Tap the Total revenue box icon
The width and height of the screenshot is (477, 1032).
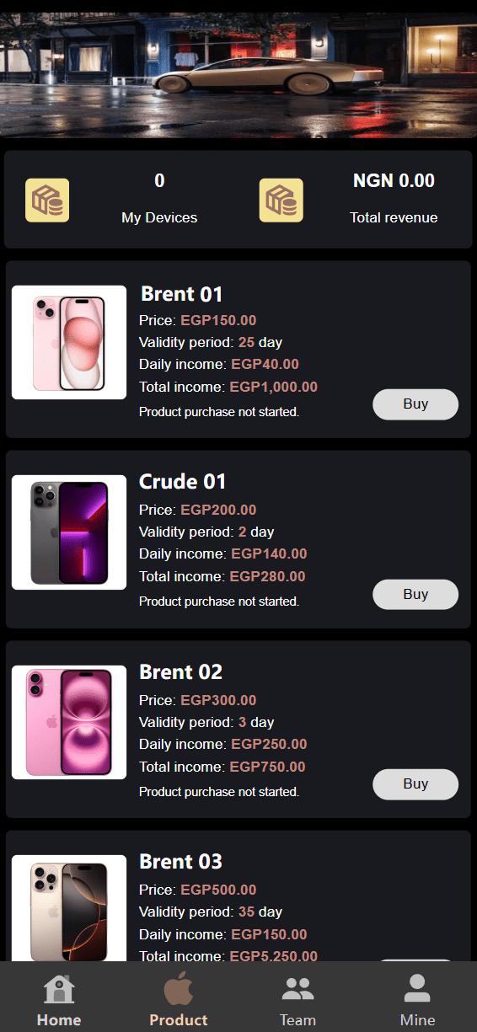(281, 201)
